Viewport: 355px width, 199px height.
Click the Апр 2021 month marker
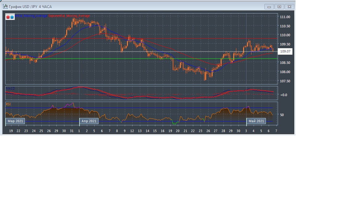pos(89,121)
